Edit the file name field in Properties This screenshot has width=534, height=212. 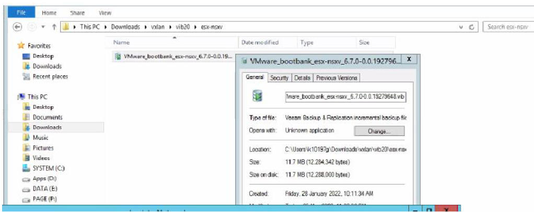(345, 96)
